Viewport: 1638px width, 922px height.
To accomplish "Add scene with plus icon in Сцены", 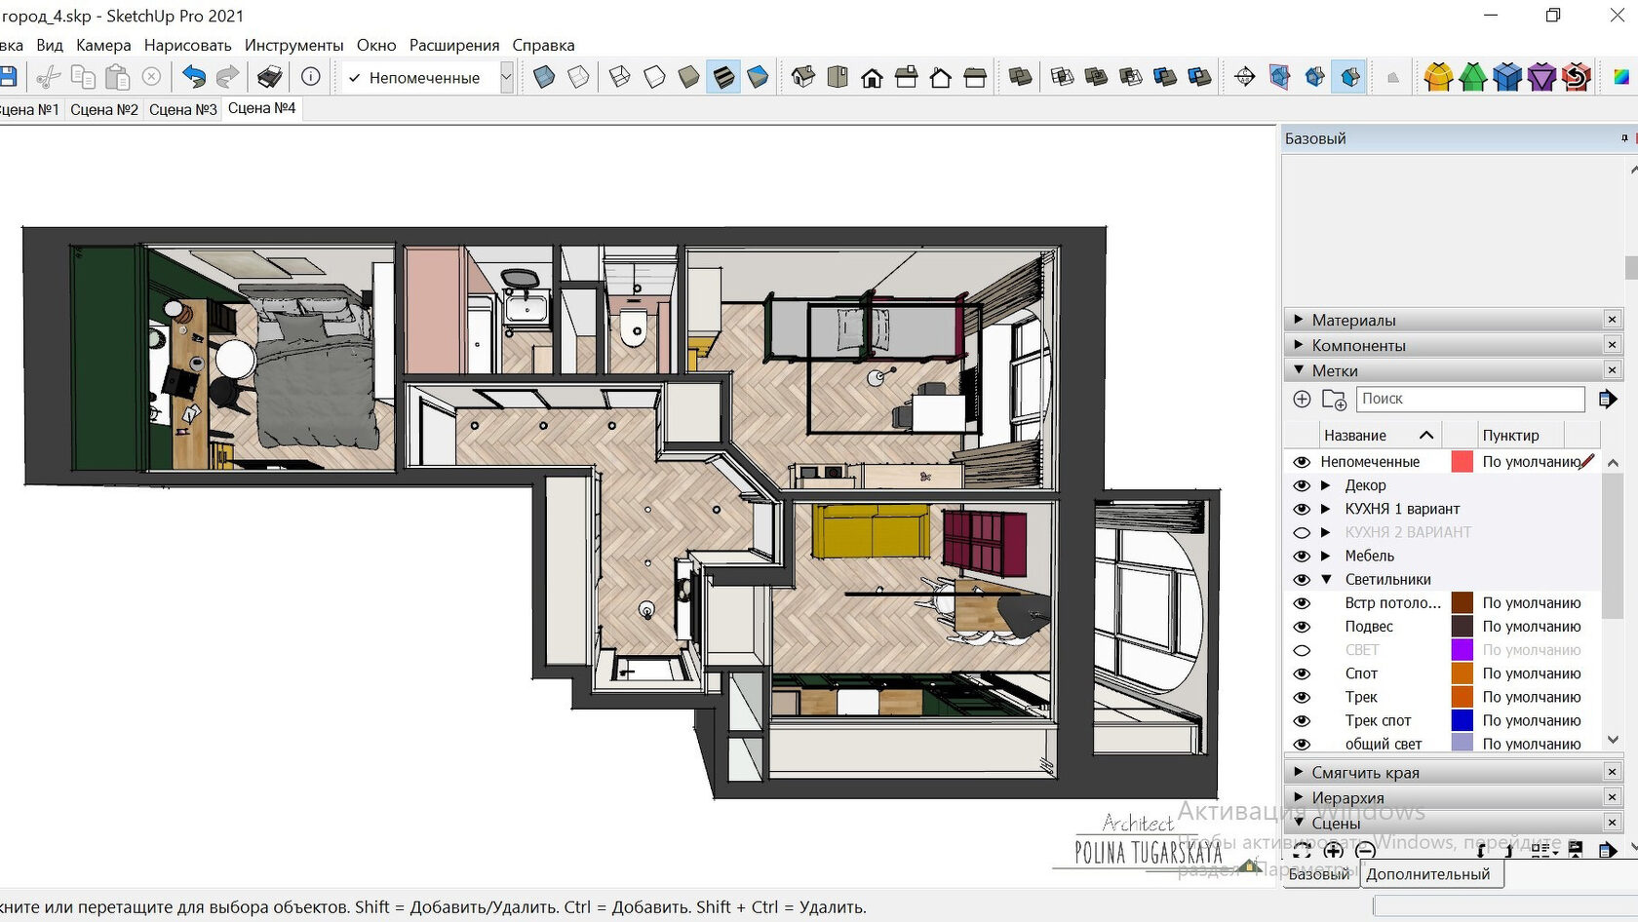I will point(1334,850).
